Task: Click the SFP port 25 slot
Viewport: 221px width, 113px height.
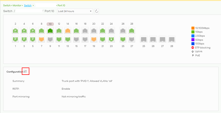Action: point(144,39)
